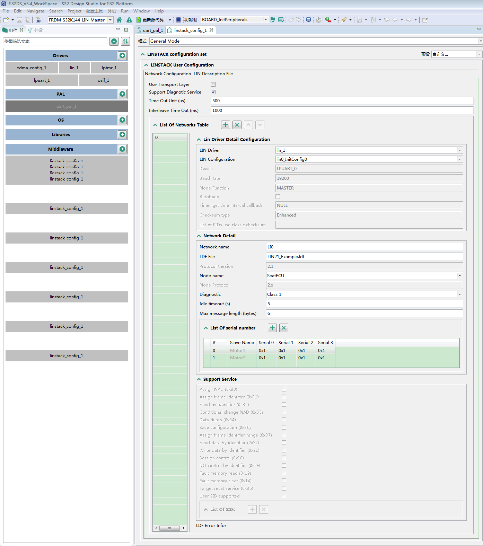The height and width of the screenshot is (546, 483).
Task: Add entry to List Of serial number
Action: (272, 328)
